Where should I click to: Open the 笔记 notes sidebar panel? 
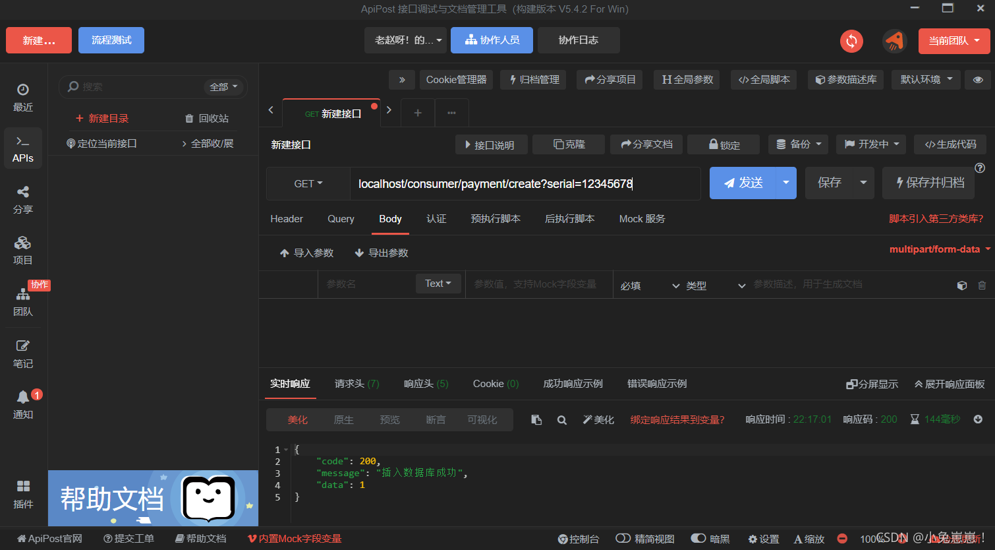tap(23, 353)
